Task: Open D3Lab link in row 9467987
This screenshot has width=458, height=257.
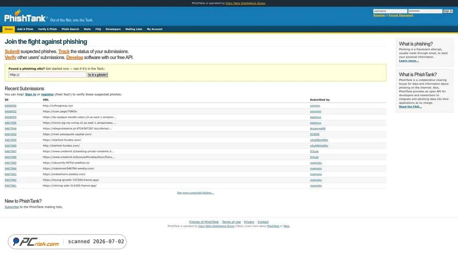Action: (x=314, y=152)
